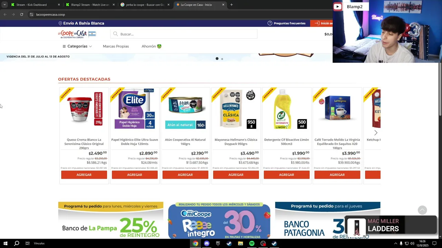The height and width of the screenshot is (248, 442).
Task: Open Task View in taskbar
Action: 27,244
